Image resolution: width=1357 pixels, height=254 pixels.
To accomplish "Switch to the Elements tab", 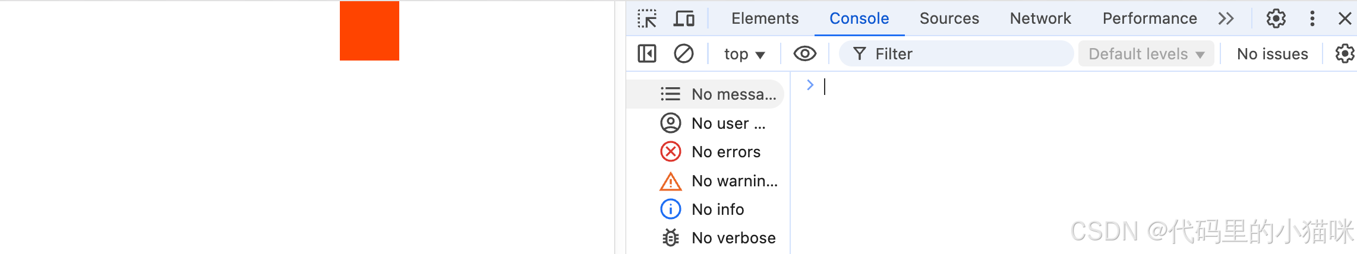I will 765,19.
